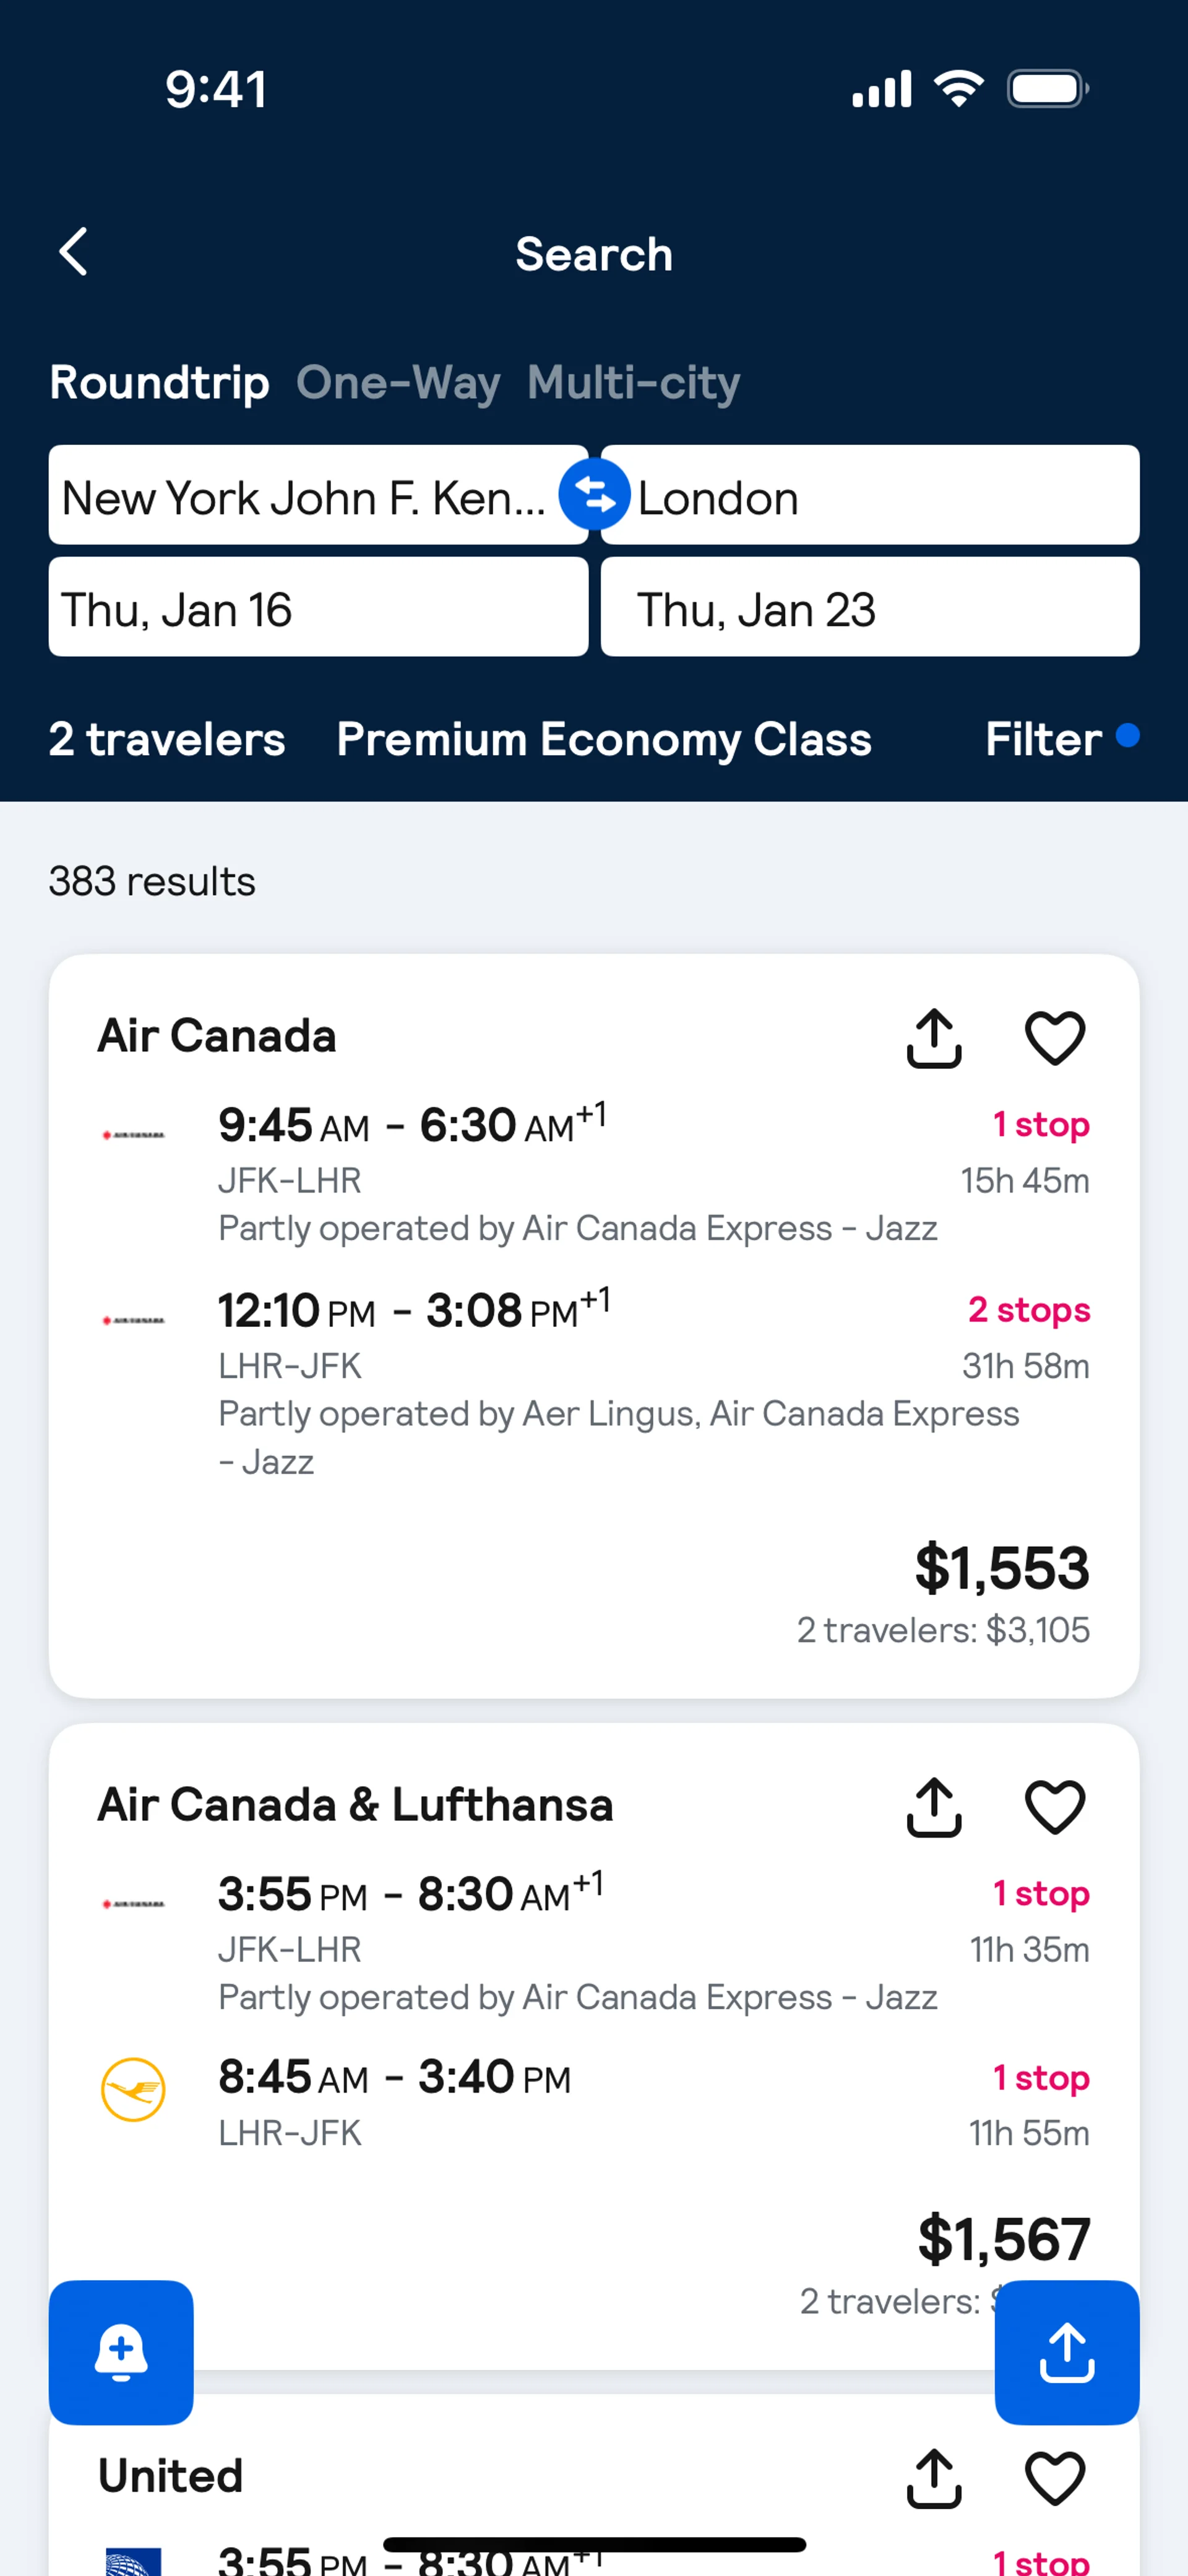Swap origin and destination airports
This screenshot has height=2576, width=1188.
pyautogui.click(x=594, y=495)
